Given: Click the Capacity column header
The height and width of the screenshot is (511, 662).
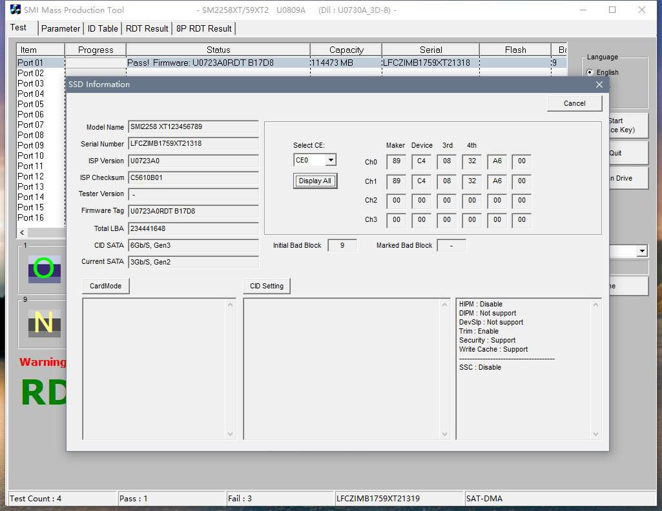Looking at the screenshot, I should coord(346,50).
